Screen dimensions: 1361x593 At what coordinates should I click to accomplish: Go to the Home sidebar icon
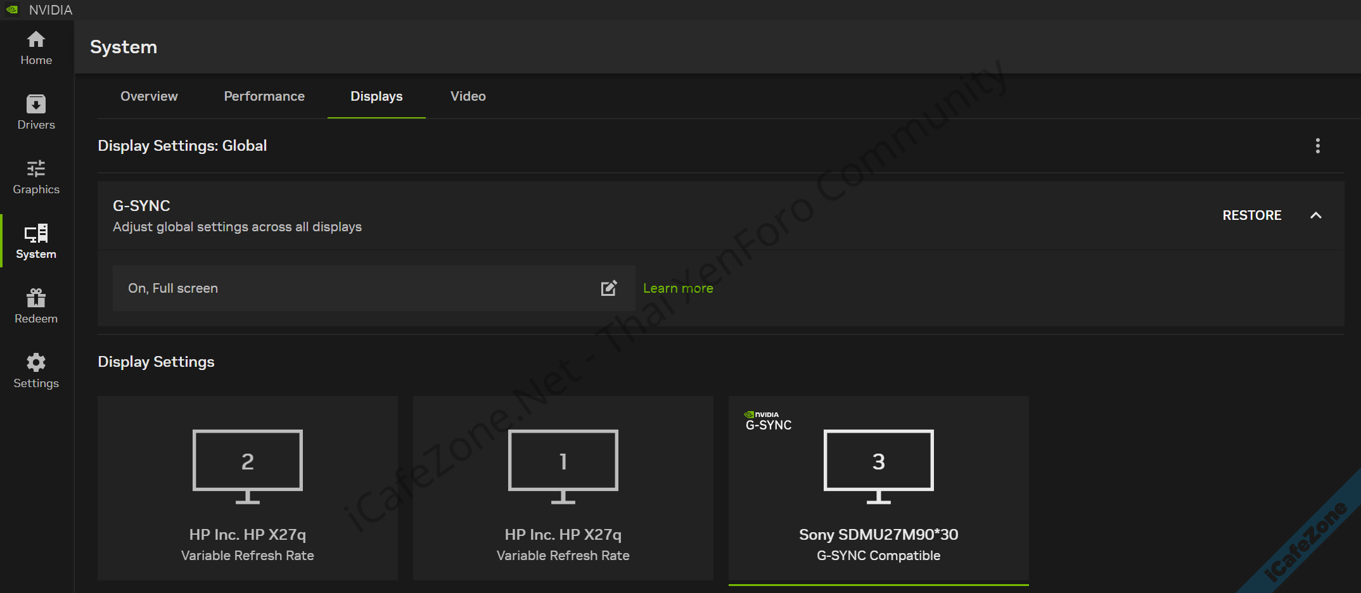[x=36, y=48]
